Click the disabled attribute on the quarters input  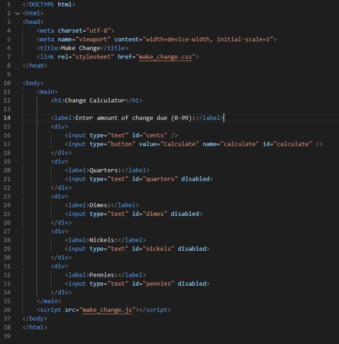click(195, 179)
